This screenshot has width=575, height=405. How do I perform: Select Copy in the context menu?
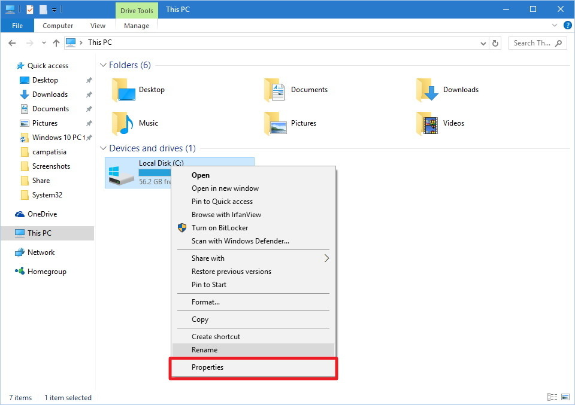(253, 319)
